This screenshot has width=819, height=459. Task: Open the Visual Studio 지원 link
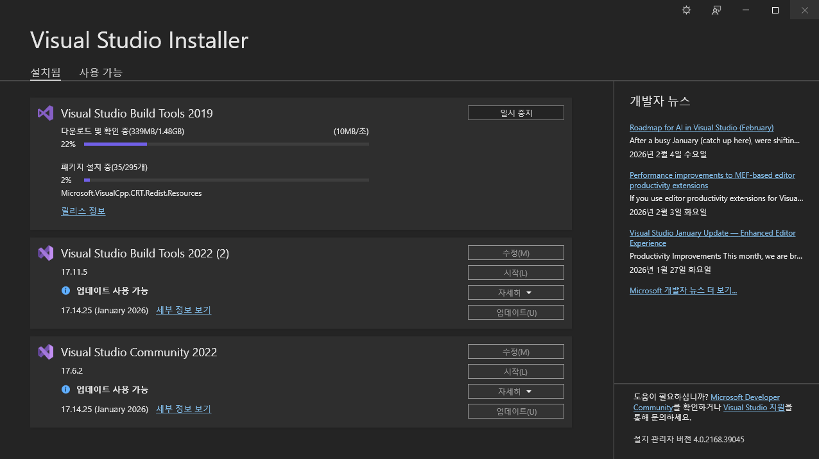click(754, 408)
